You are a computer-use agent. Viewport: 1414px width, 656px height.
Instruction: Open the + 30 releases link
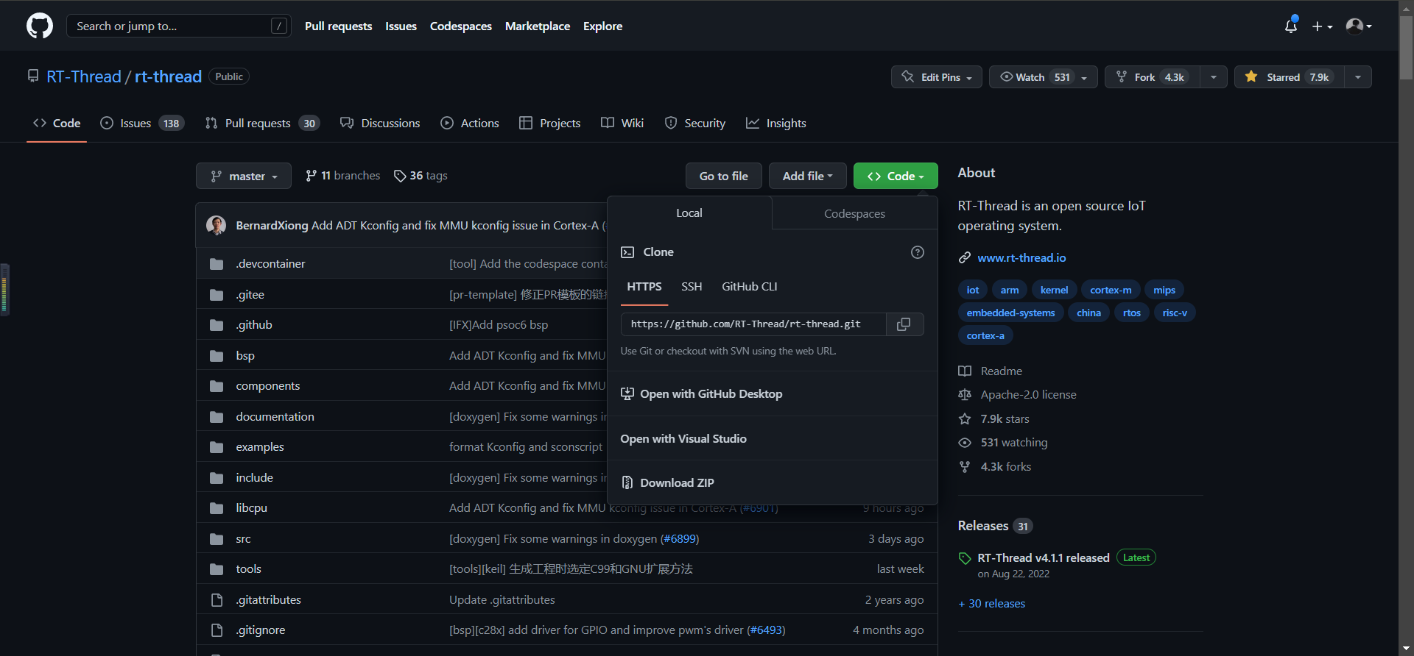991,604
